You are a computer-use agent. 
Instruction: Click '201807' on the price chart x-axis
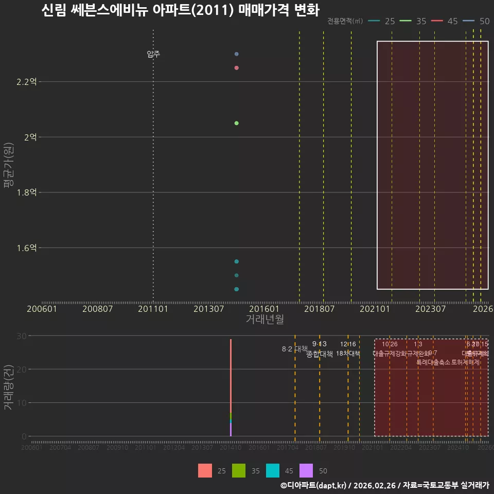coord(319,309)
